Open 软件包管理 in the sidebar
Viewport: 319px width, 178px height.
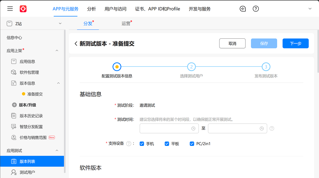point(29,72)
